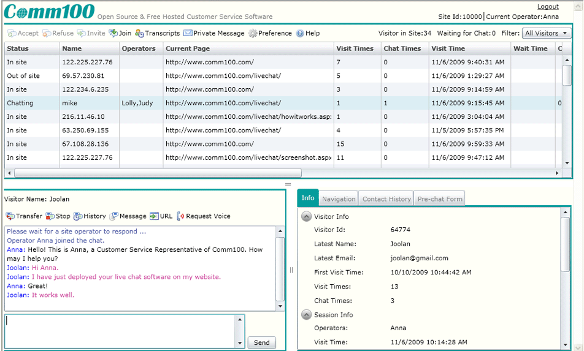Screen dimensions: 584x351
Task: Click the Help question mark icon
Action: [300, 33]
